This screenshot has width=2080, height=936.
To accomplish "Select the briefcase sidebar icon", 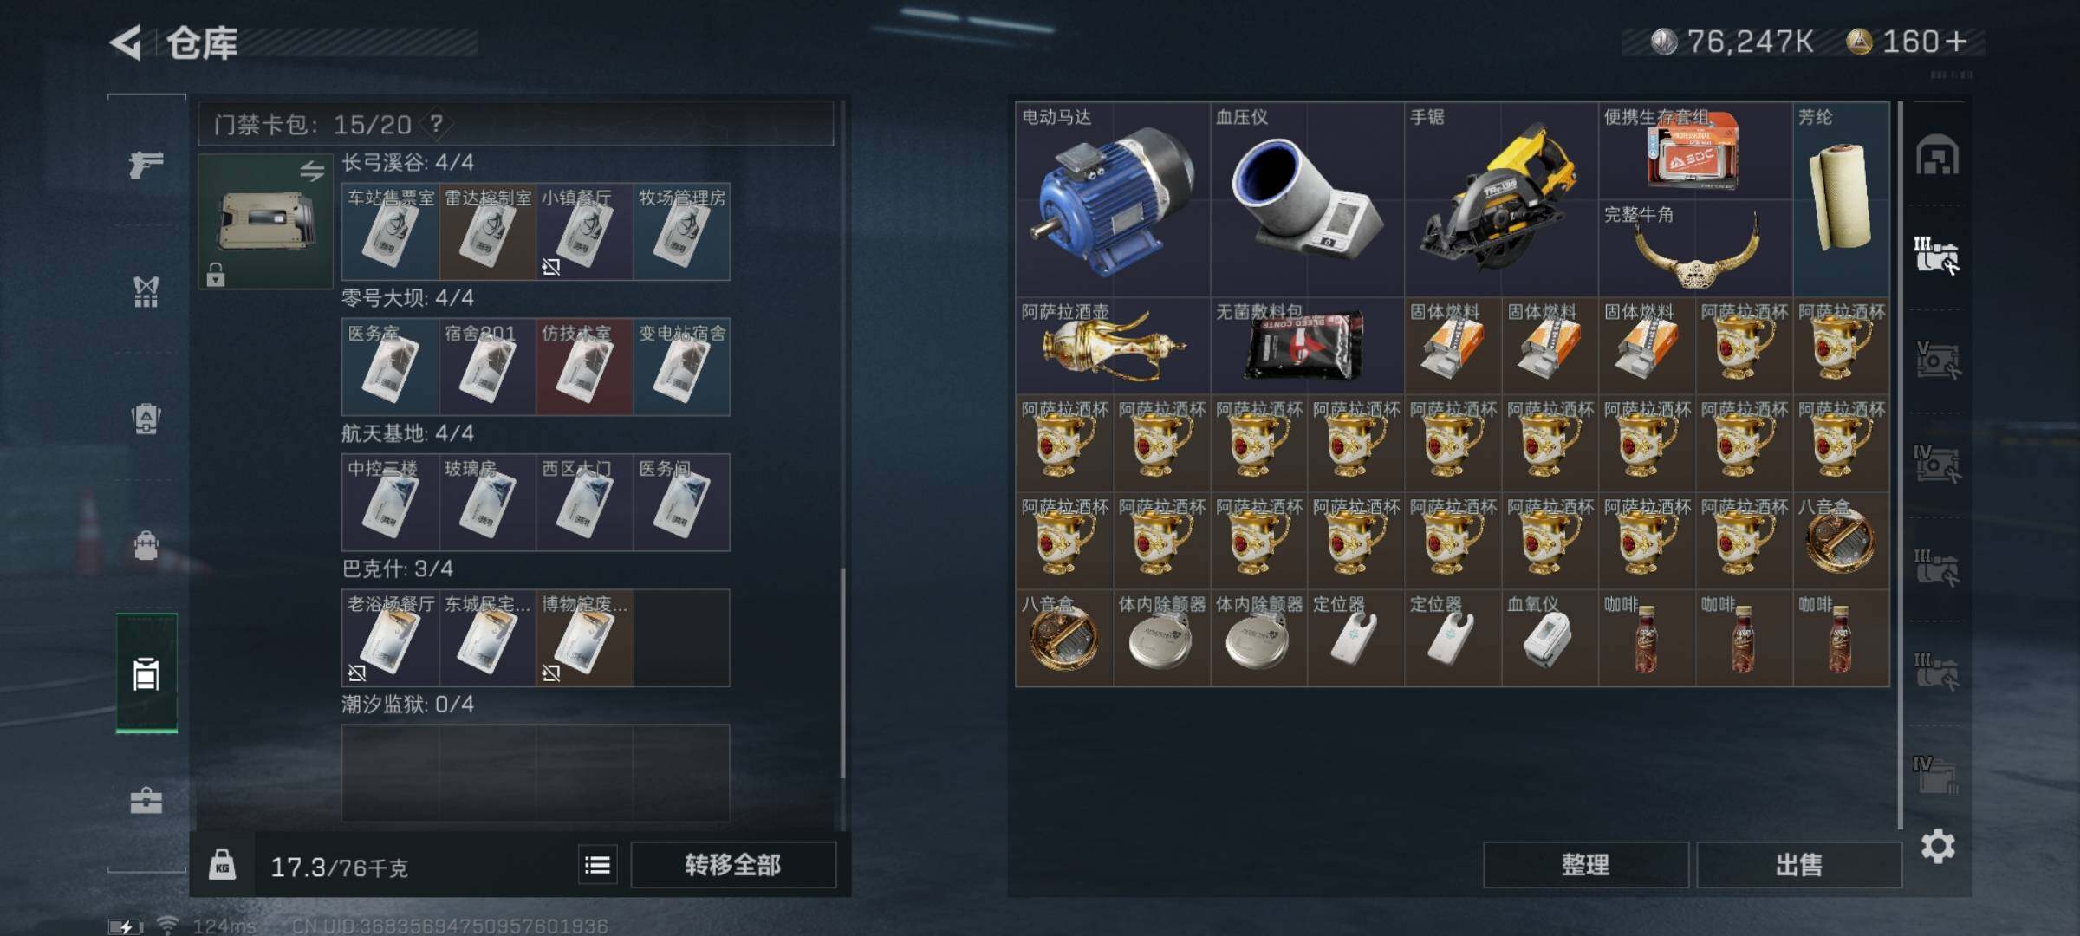I will point(146,800).
